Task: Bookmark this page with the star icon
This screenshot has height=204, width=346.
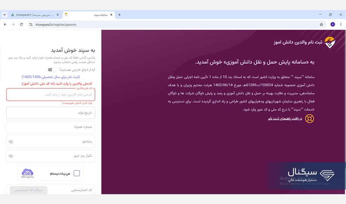Action: 321,25
